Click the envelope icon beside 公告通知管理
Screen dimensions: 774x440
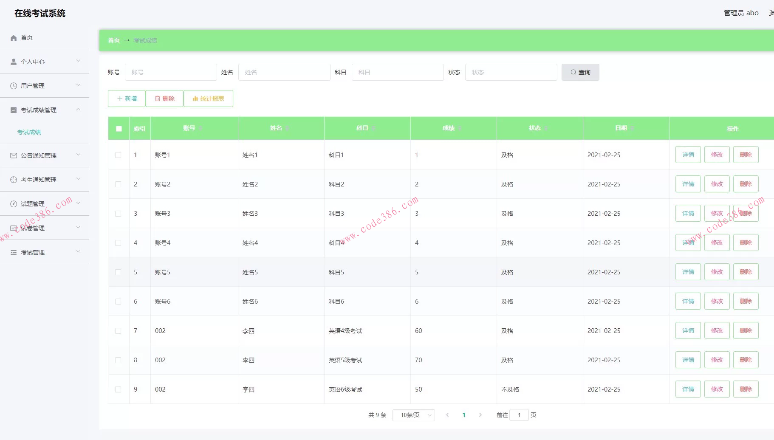point(14,156)
